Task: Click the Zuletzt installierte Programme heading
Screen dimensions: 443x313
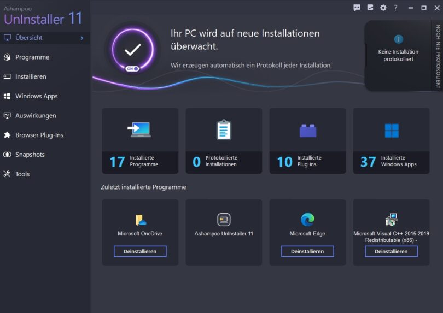Action: tap(143, 187)
